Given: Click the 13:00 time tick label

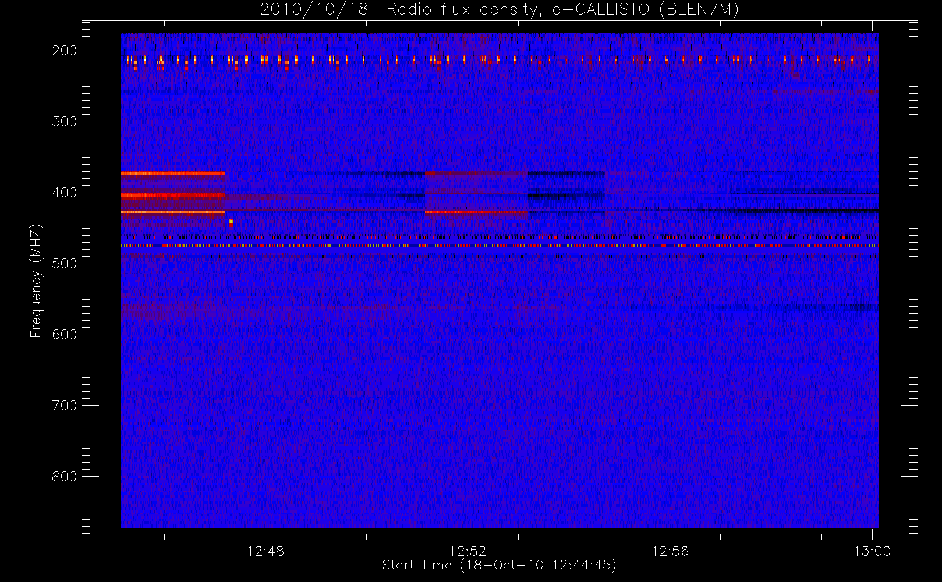Looking at the screenshot, I should click(x=872, y=551).
